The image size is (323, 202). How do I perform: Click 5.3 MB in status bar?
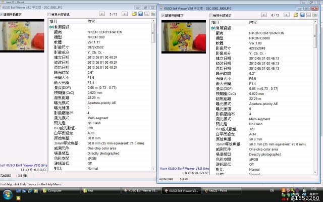[x=184, y=179]
